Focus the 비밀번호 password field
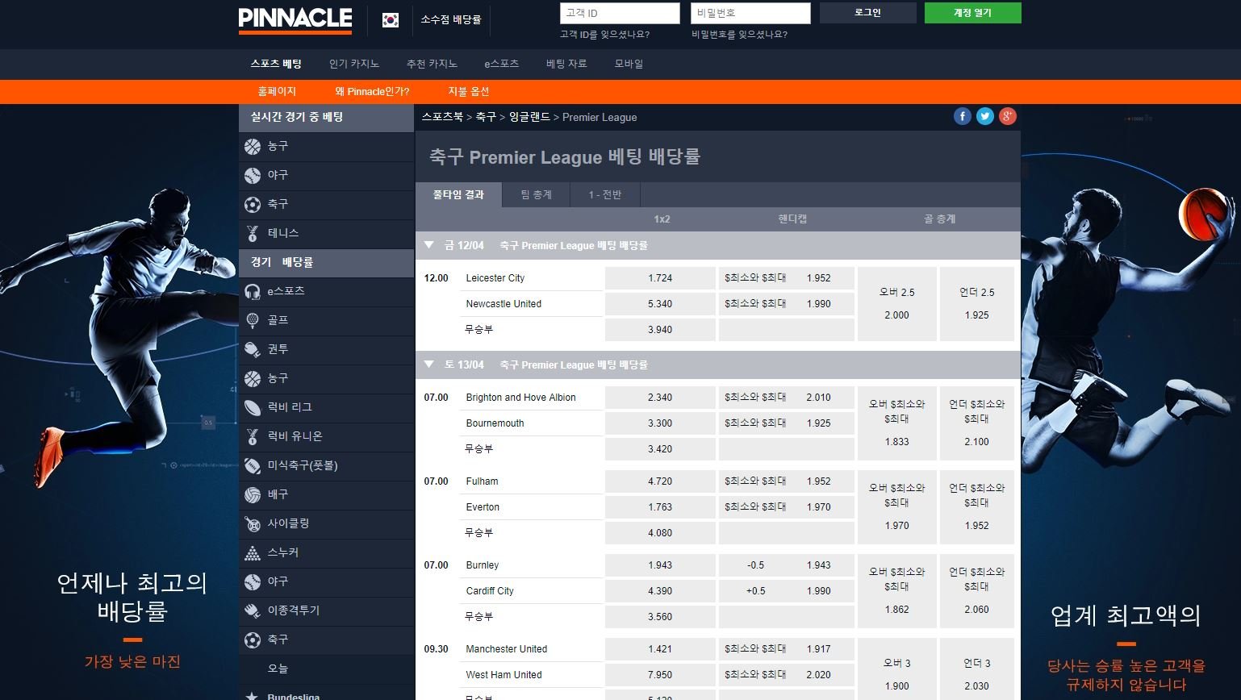The image size is (1241, 700). (750, 13)
